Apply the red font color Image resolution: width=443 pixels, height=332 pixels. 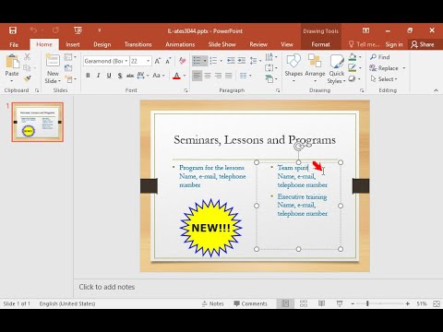[x=176, y=76]
